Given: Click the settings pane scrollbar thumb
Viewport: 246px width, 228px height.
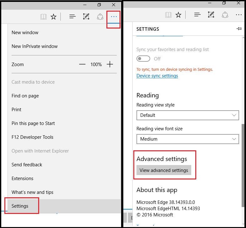Looking at the screenshot, I should pos(243,165).
